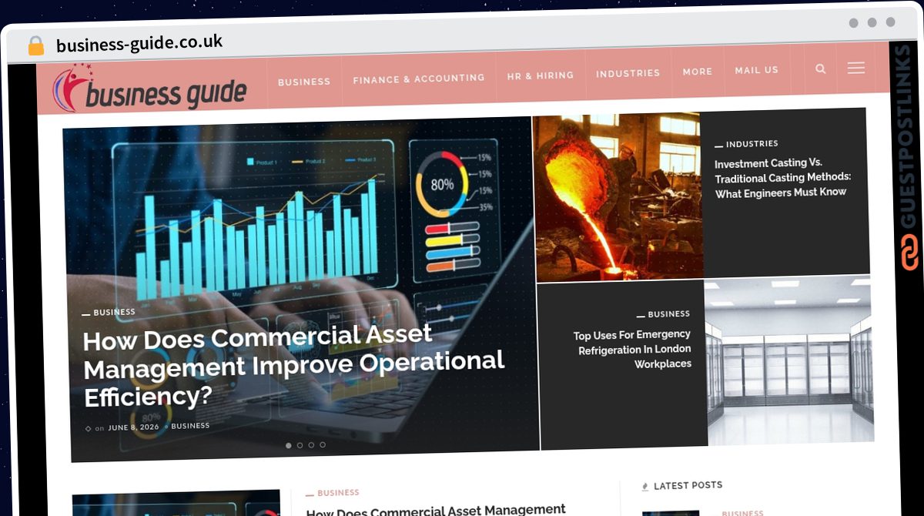
Task: Click the Business tag on refrigeration card
Action: [x=669, y=313]
